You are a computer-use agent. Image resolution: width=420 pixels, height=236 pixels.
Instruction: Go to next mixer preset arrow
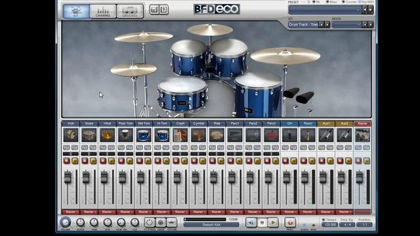(x=370, y=25)
